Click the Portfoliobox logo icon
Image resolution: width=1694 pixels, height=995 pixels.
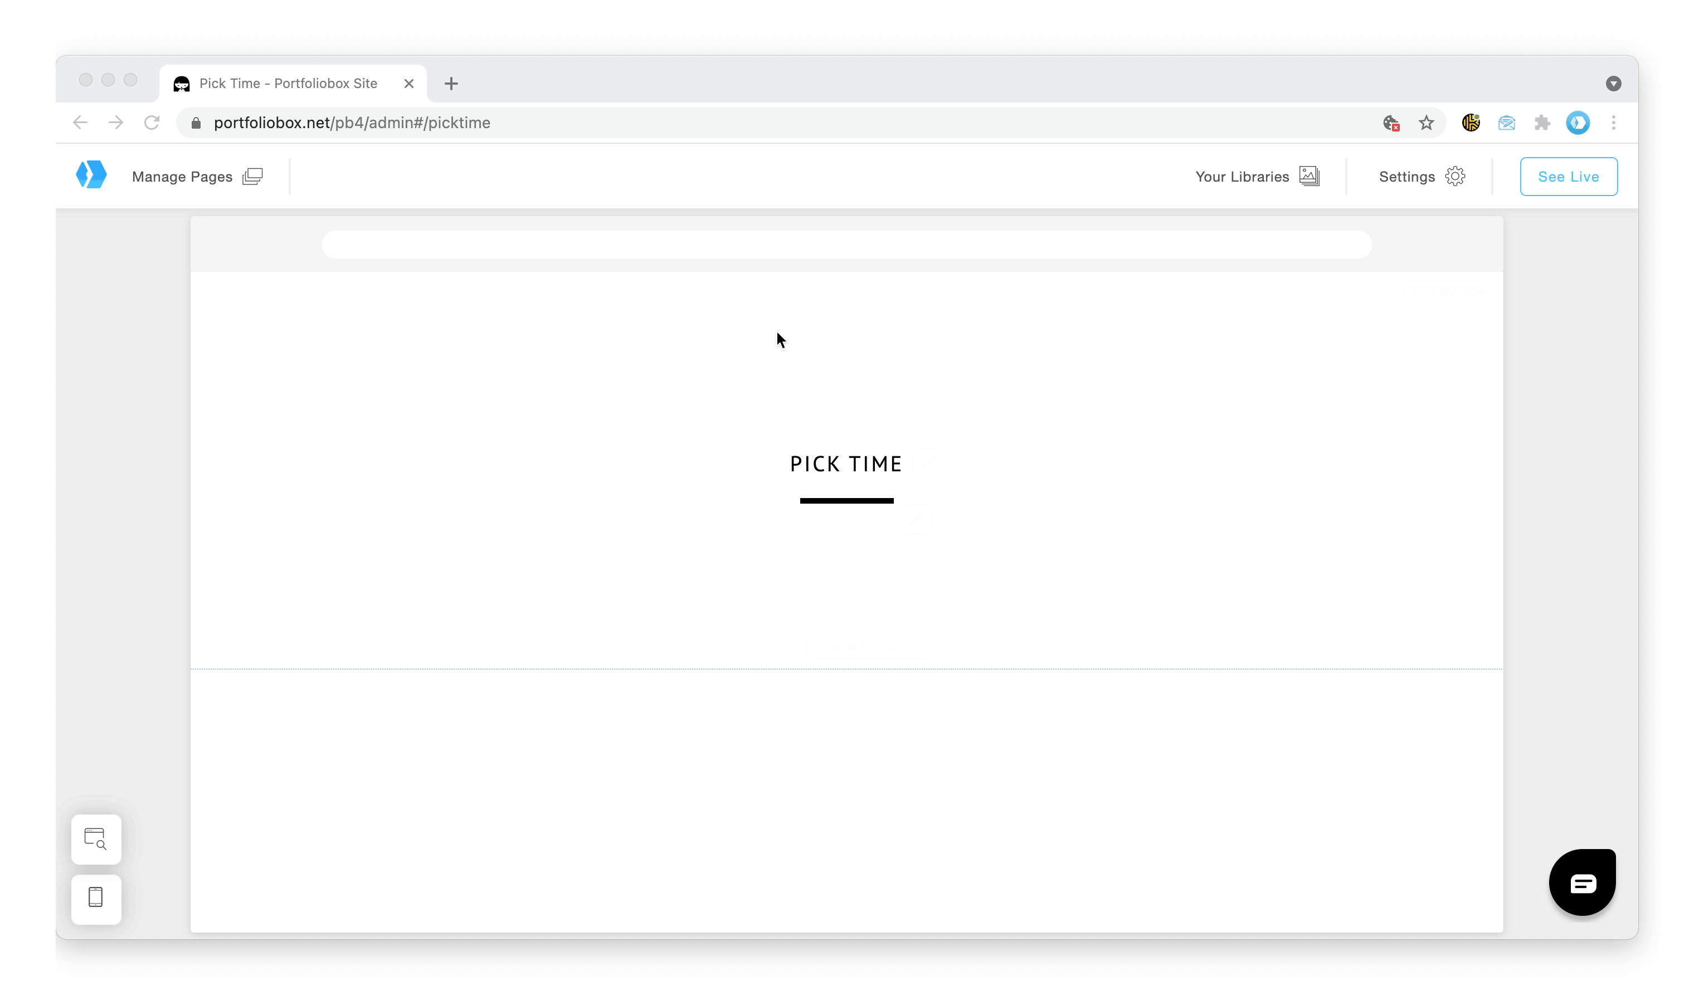tap(91, 175)
